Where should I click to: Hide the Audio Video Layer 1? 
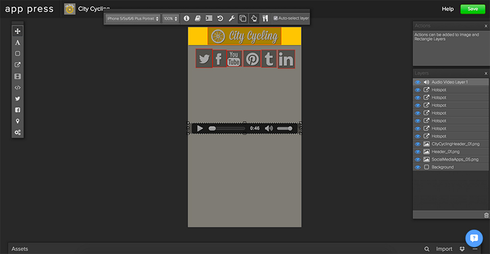click(x=417, y=82)
